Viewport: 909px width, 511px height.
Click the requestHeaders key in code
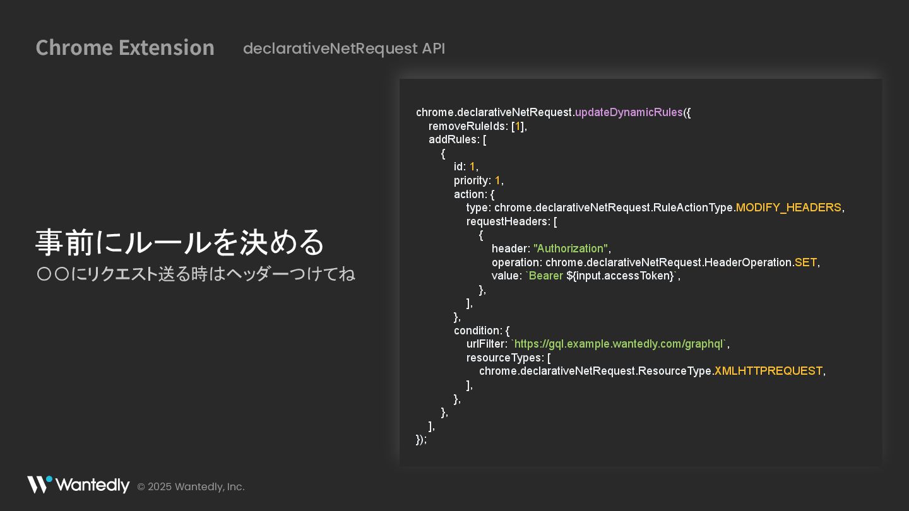[508, 221]
